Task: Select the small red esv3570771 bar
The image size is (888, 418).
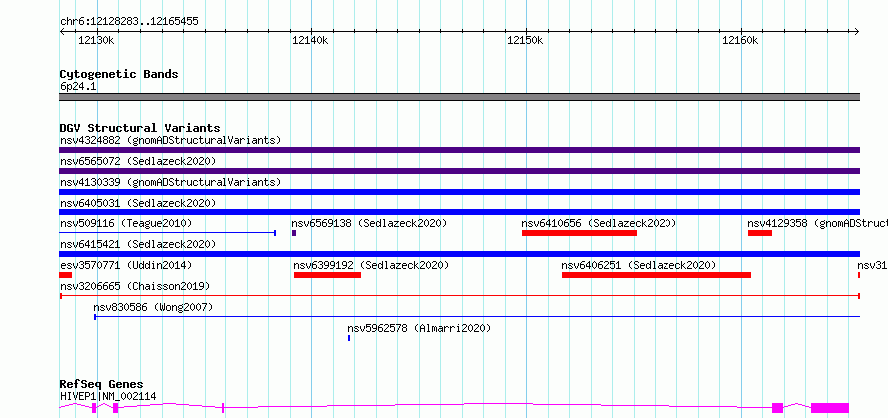Action: pyautogui.click(x=65, y=275)
